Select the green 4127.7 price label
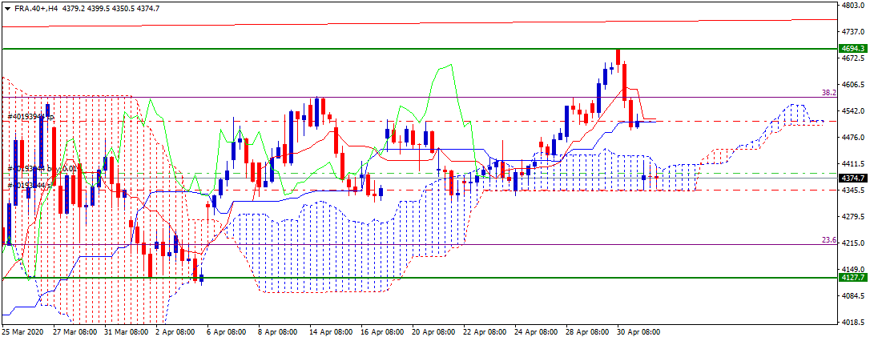The width and height of the screenshot is (870, 341). click(x=852, y=279)
